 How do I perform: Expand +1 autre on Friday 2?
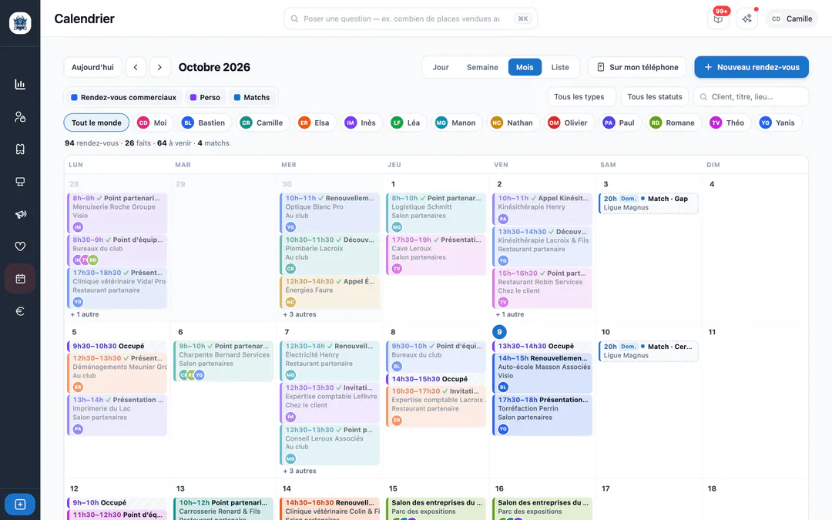510,314
